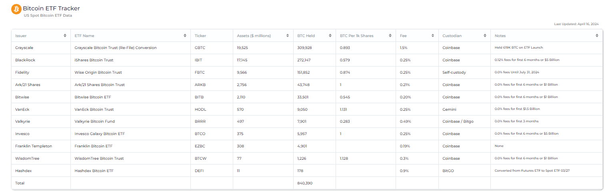The width and height of the screenshot is (606, 192).
Task: Select the Hashdex issuer cell
Action: 23,171
